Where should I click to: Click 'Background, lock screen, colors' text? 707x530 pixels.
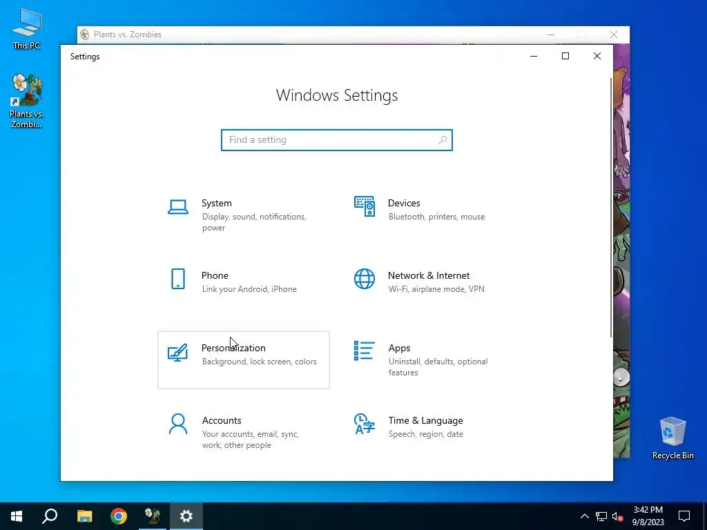[260, 362]
